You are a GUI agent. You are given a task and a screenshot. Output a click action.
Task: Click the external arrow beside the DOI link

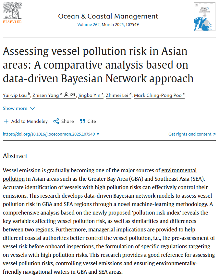[x=98, y=134]
